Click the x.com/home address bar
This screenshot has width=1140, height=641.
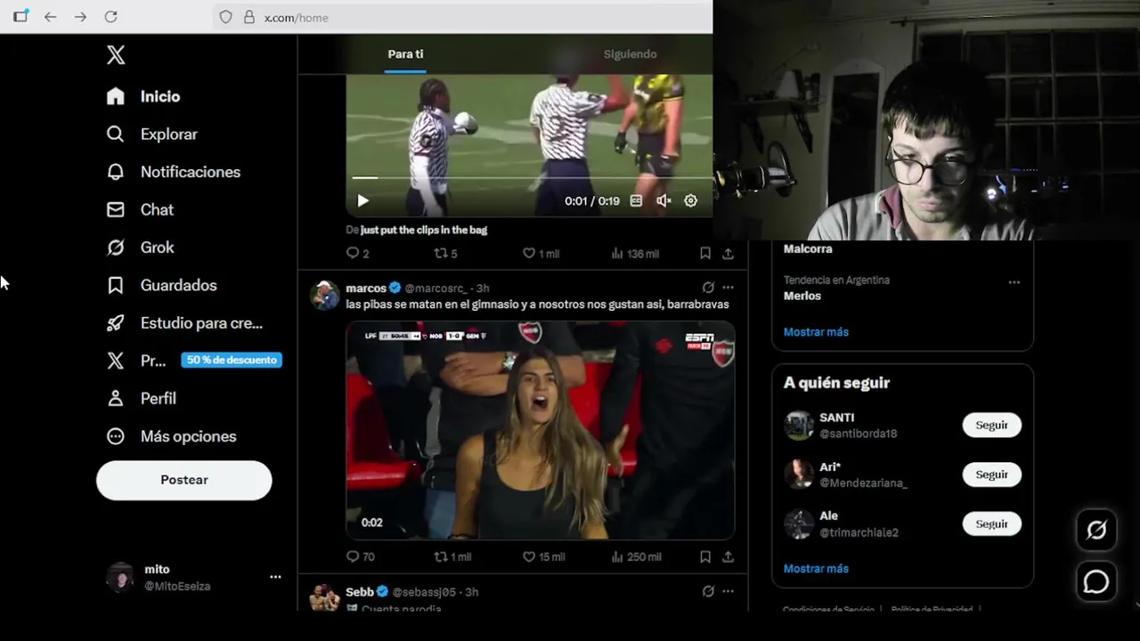coord(463,17)
